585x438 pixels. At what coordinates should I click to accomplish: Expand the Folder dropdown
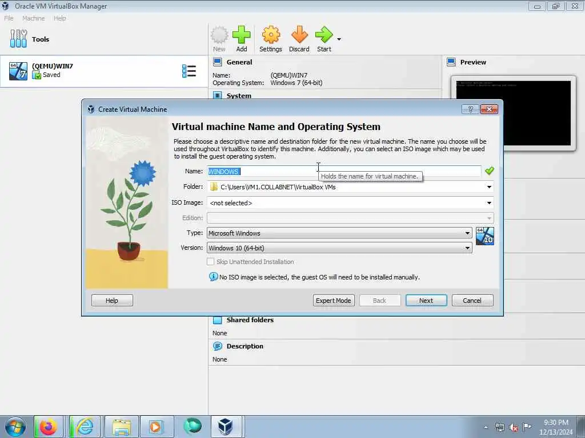pyautogui.click(x=489, y=187)
